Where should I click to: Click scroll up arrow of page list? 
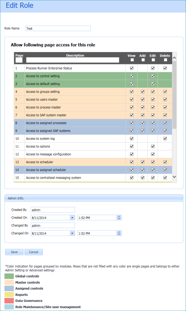(x=174, y=58)
